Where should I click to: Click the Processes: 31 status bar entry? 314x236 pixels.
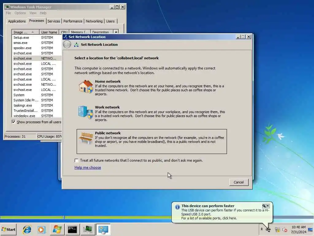click(20, 136)
